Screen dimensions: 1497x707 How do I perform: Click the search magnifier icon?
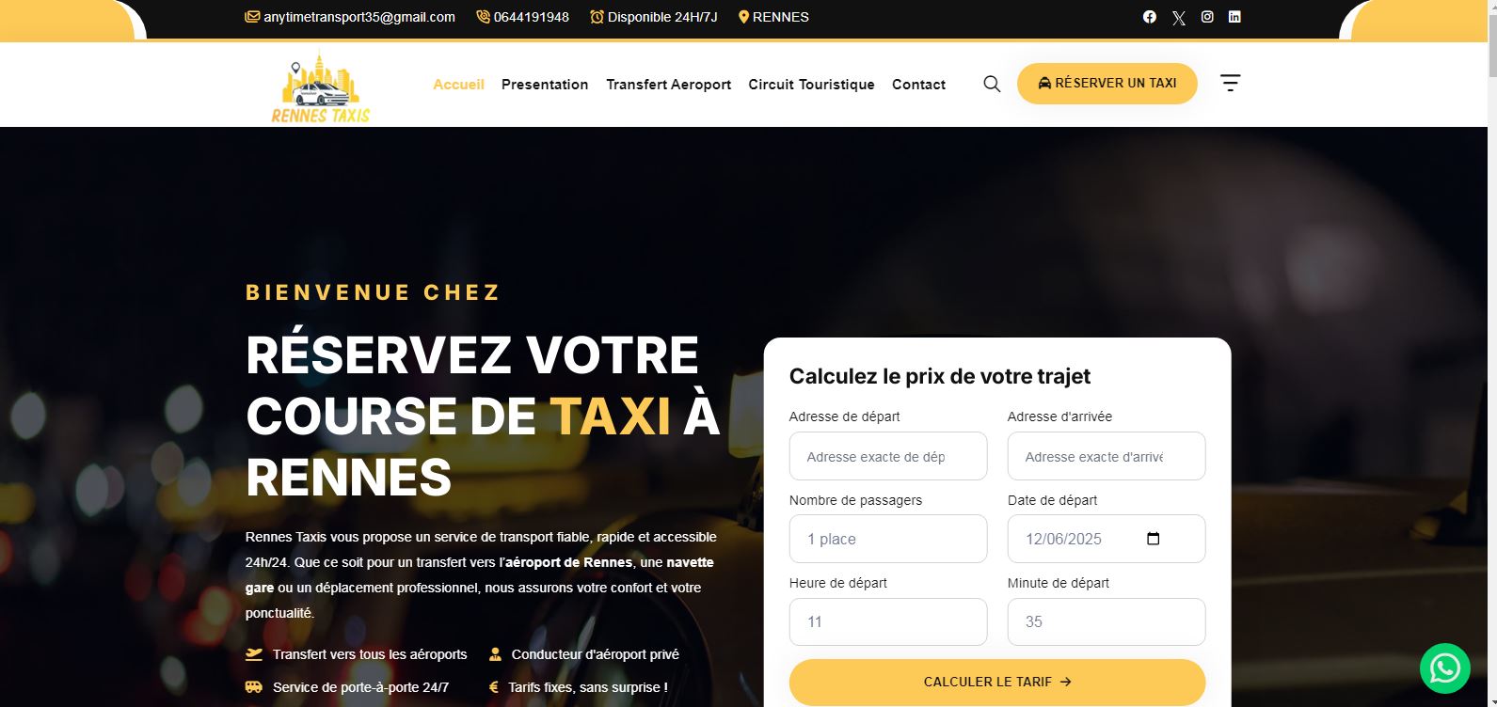[992, 84]
